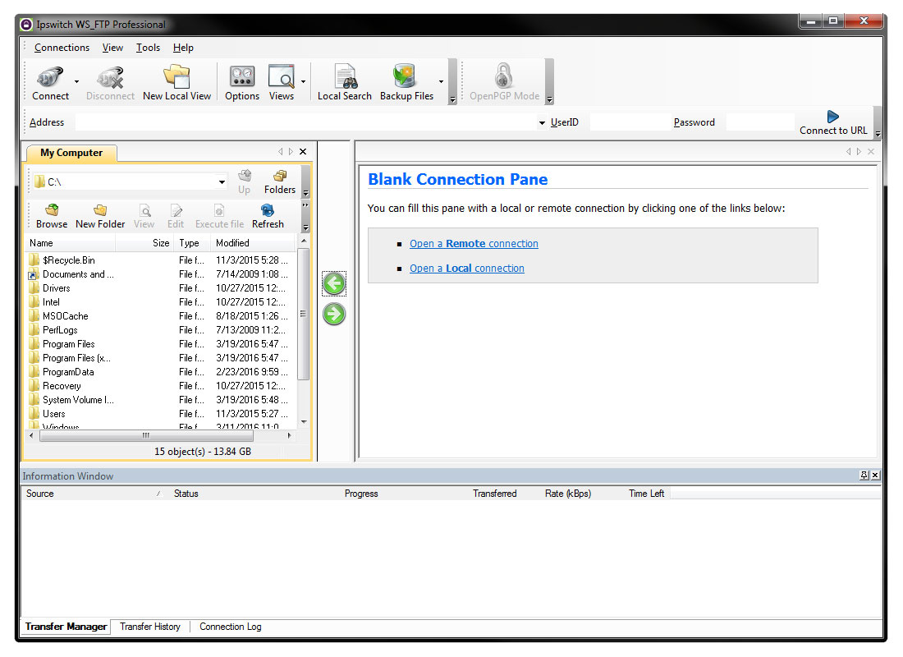This screenshot has width=903, height=657.
Task: Switch to Connection Log tab
Action: (231, 627)
